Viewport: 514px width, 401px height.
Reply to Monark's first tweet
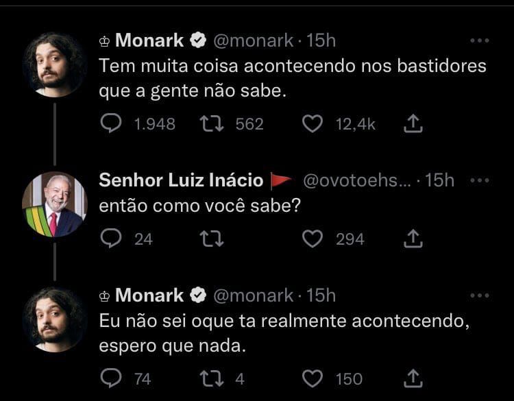(111, 123)
